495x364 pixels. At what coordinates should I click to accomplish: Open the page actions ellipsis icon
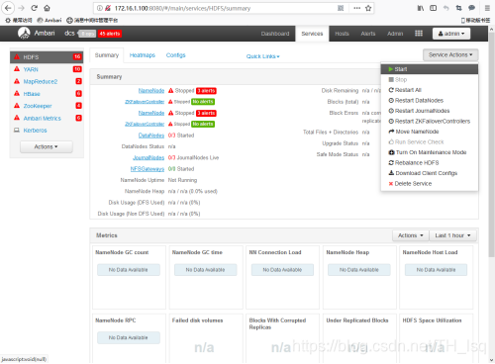pos(357,8)
